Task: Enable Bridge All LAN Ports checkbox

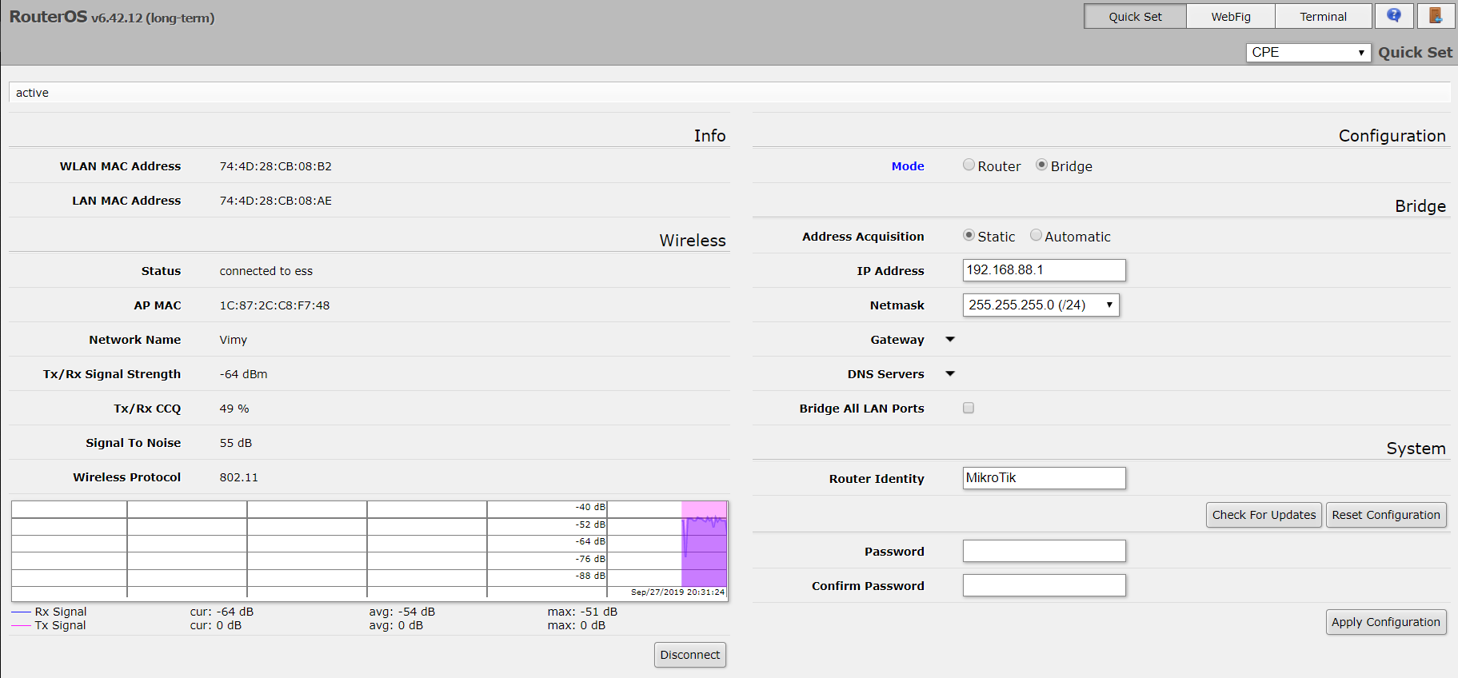Action: tap(969, 408)
